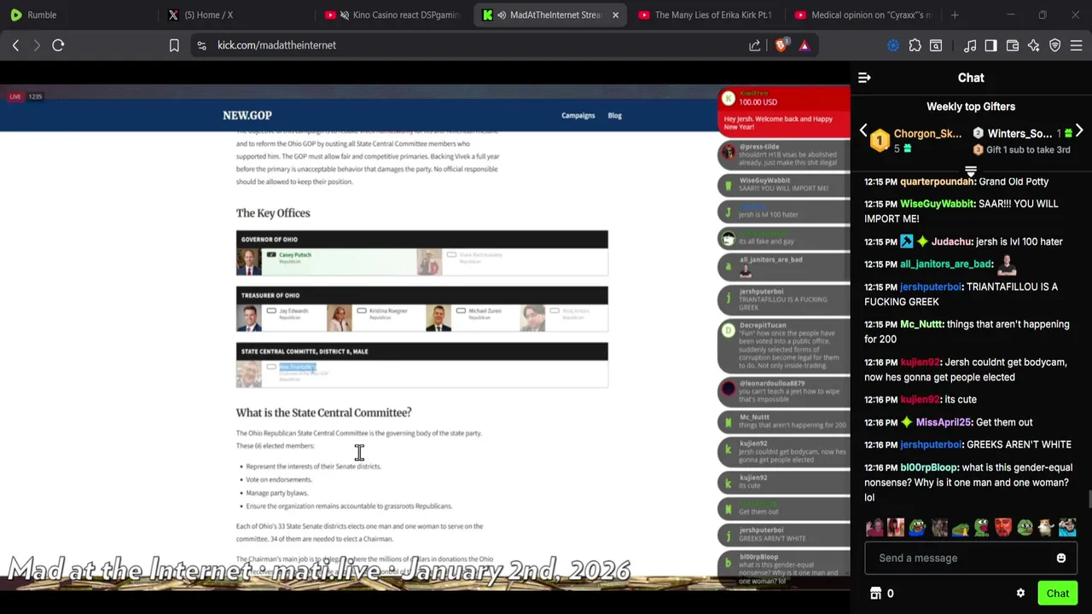Open WiseGuyWabbit's username in chat

938,204
